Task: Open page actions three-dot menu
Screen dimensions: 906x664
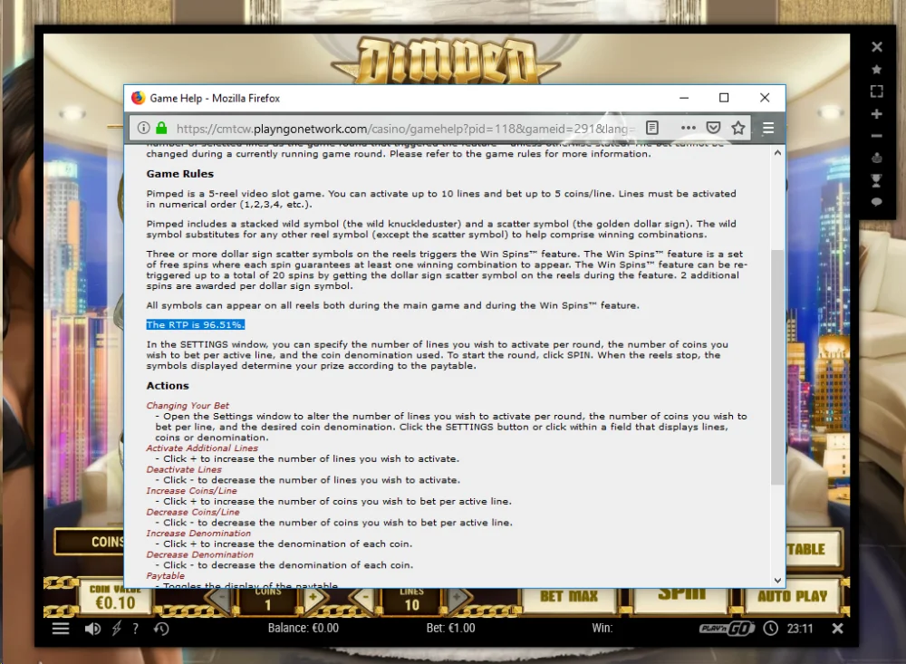Action: click(x=689, y=128)
